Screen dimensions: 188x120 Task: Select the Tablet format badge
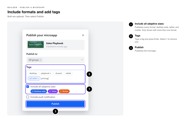[x=53, y=91]
